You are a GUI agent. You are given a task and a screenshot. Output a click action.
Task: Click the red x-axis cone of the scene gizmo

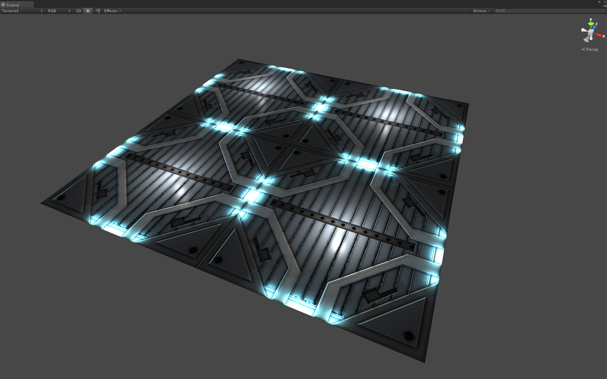click(599, 35)
